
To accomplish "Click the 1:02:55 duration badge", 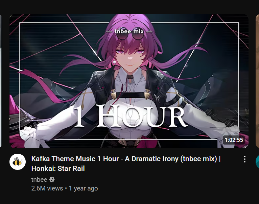I will (234, 140).
